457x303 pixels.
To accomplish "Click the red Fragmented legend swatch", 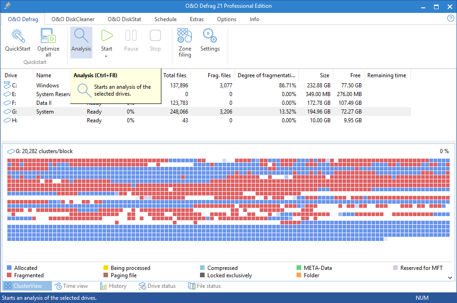I will pyautogui.click(x=9, y=275).
